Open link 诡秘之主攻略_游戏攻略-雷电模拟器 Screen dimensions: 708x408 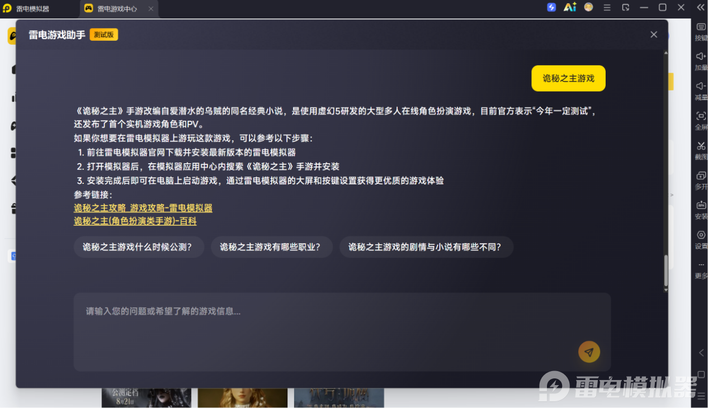click(x=143, y=208)
